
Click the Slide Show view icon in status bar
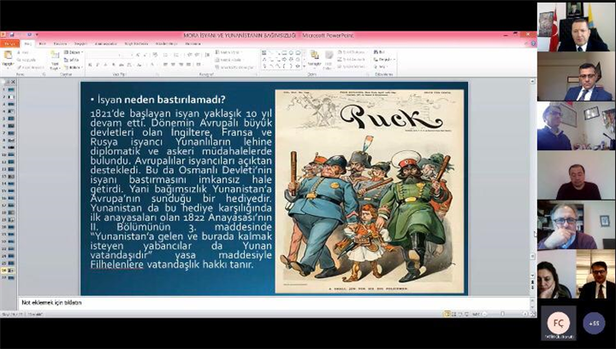pyautogui.click(x=466, y=314)
